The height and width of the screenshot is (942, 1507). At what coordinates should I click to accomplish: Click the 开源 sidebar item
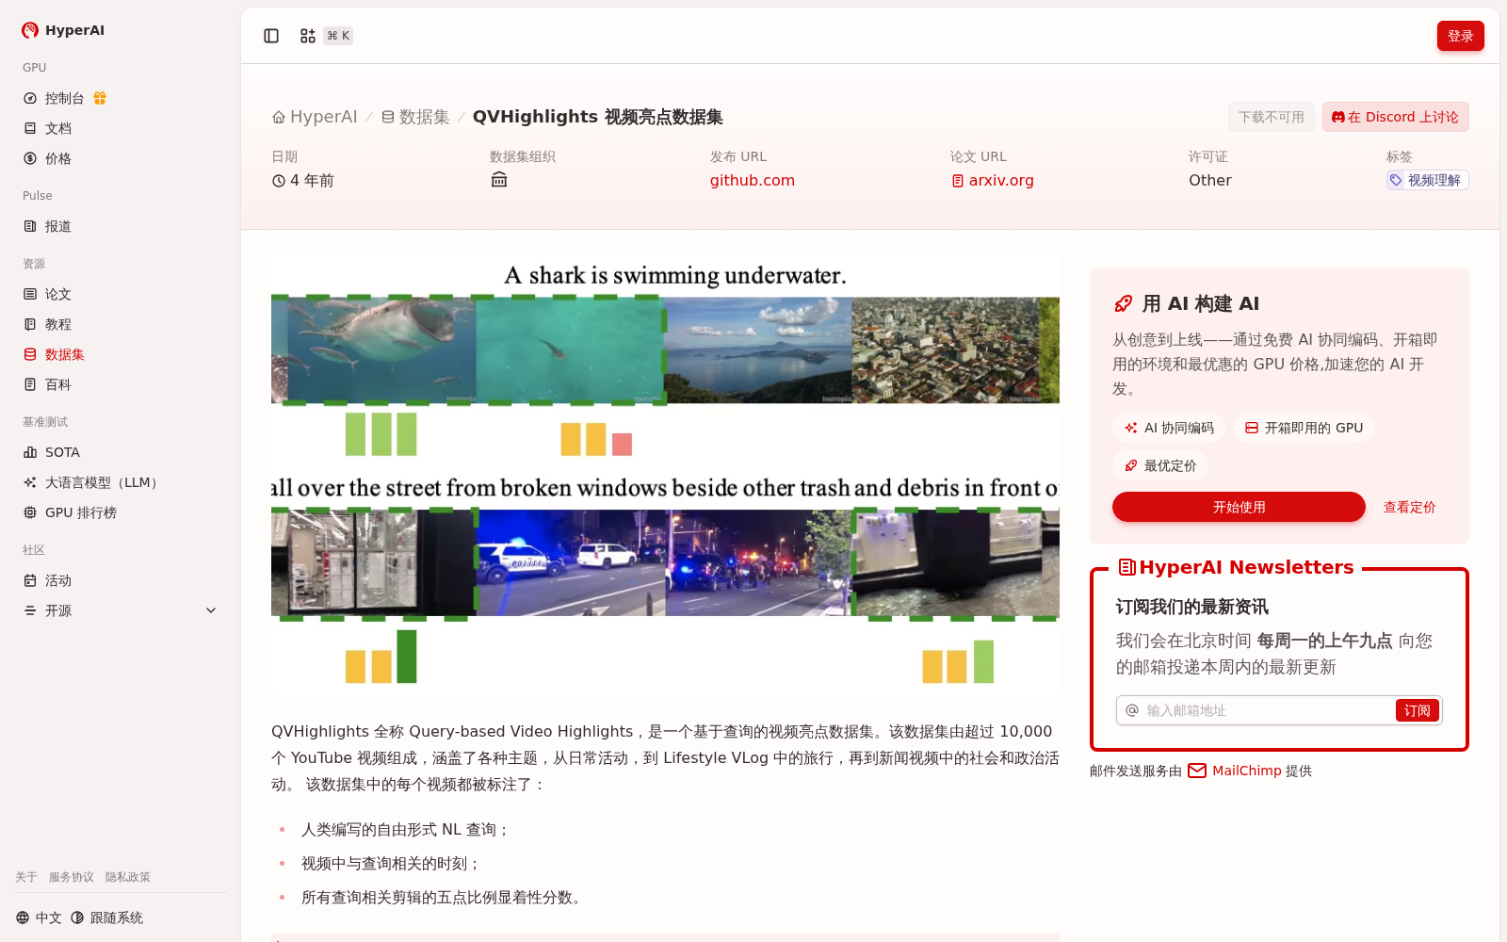(121, 610)
